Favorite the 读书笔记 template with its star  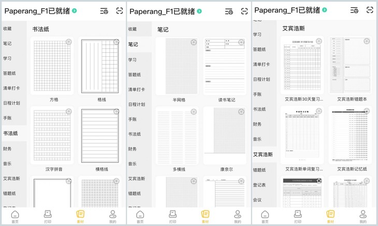(241, 42)
